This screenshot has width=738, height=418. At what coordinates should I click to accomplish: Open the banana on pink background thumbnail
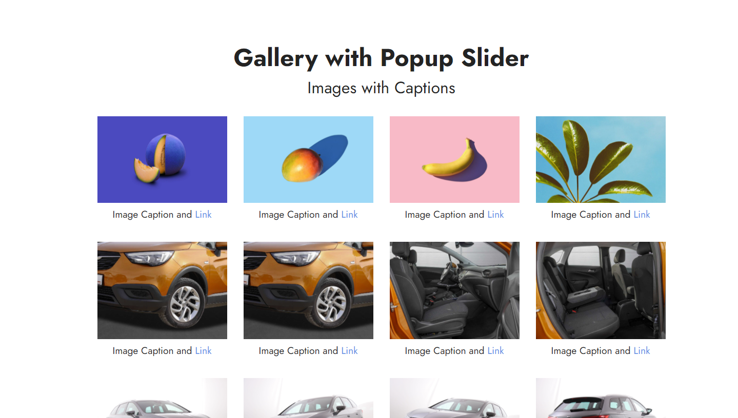(x=454, y=159)
